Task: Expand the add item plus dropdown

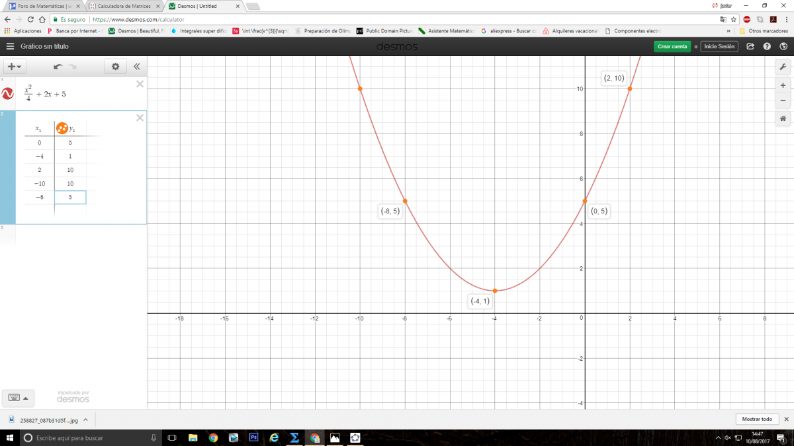Action: click(x=14, y=67)
